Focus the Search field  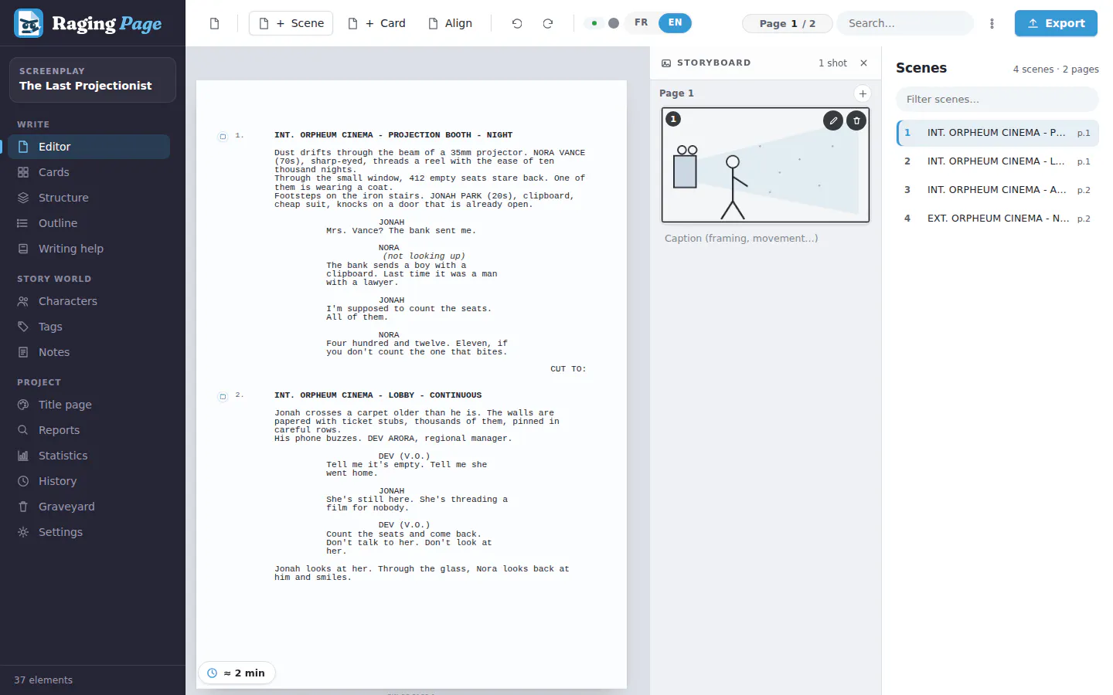pos(905,23)
